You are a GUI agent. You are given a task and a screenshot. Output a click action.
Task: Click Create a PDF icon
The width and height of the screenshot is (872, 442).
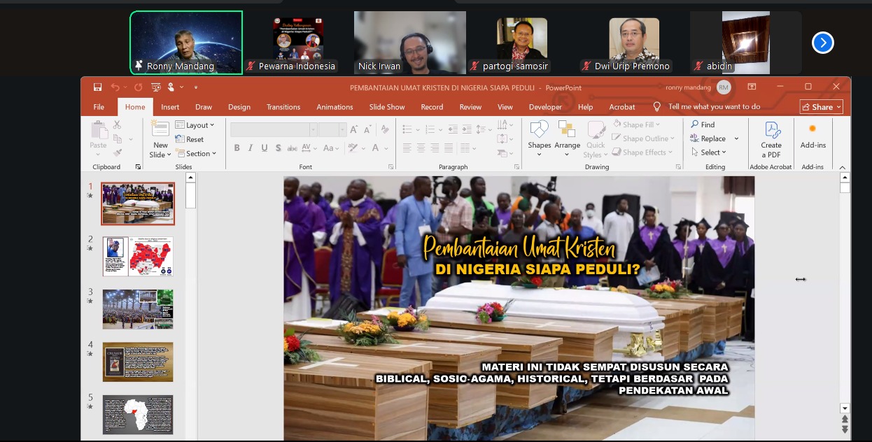pos(771,138)
